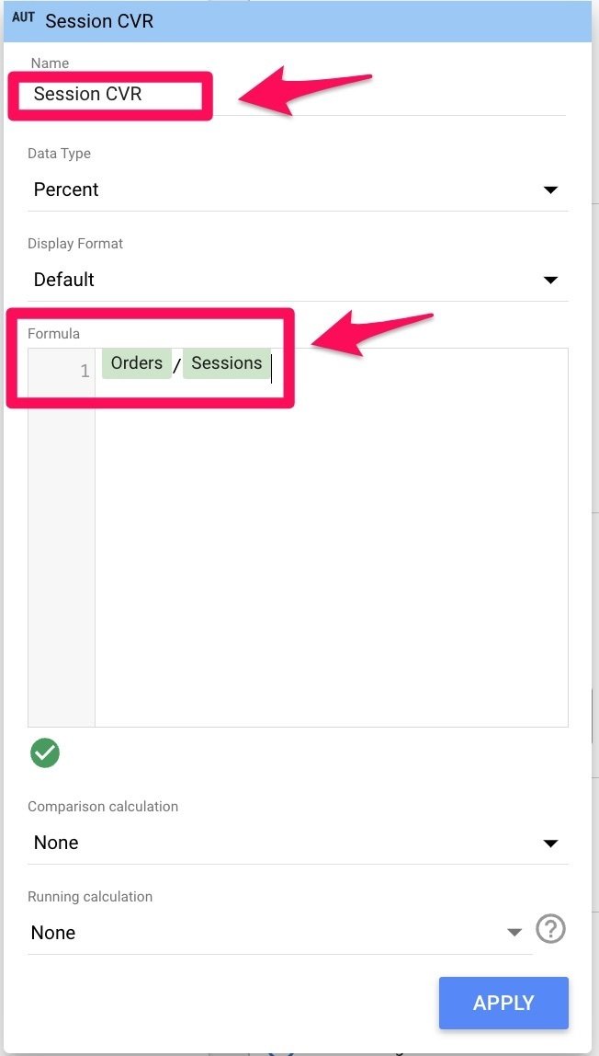Click the APPLY button
Screen dimensions: 599x1056
tap(503, 1003)
